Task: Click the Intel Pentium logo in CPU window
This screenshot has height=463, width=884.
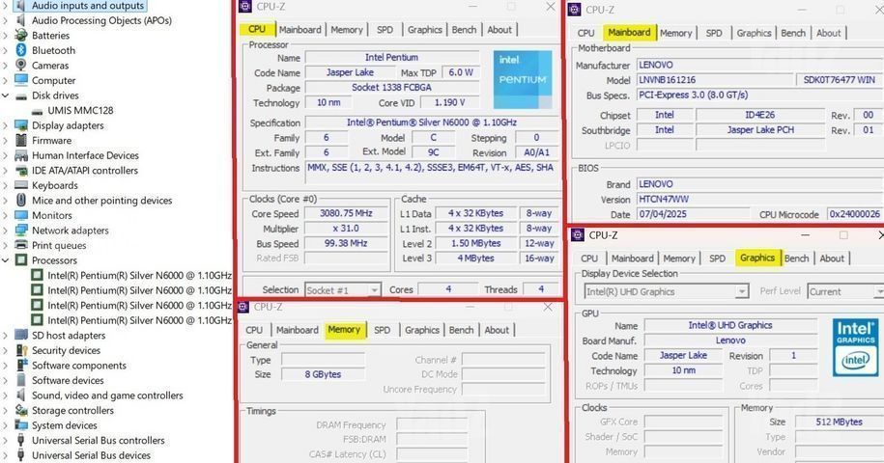Action: (x=523, y=79)
